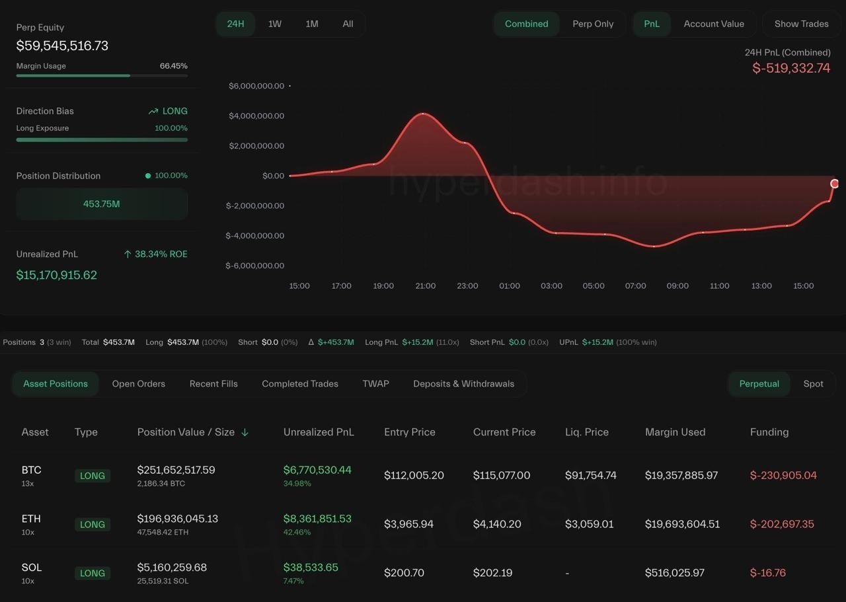This screenshot has width=846, height=602.
Task: Switch chart to Perp Only mode
Action: (x=592, y=24)
